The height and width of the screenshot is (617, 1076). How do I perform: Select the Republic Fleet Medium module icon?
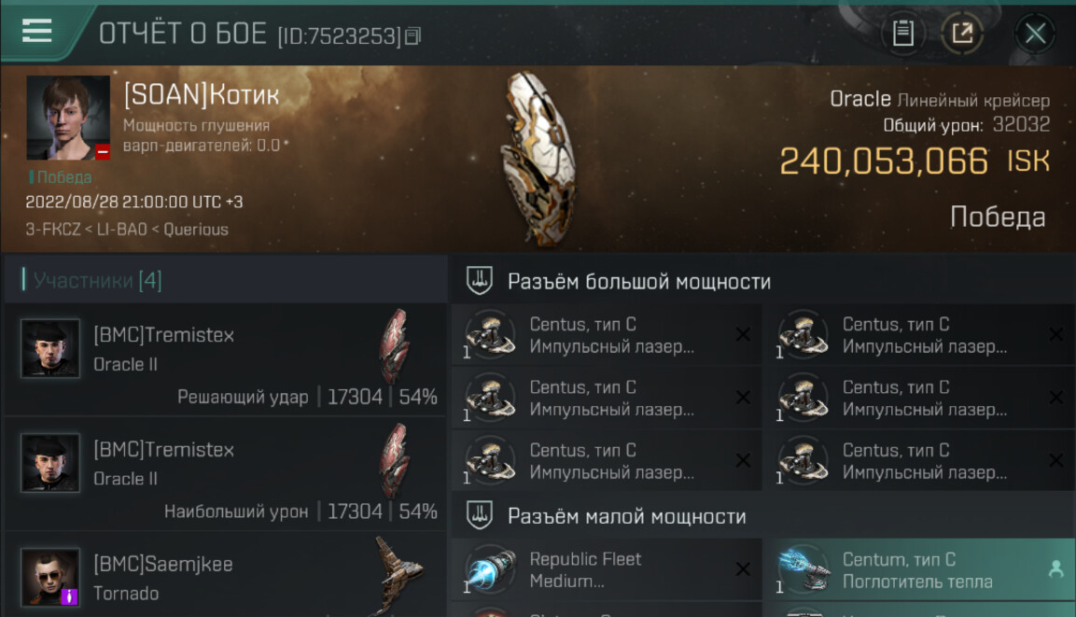[x=490, y=569]
